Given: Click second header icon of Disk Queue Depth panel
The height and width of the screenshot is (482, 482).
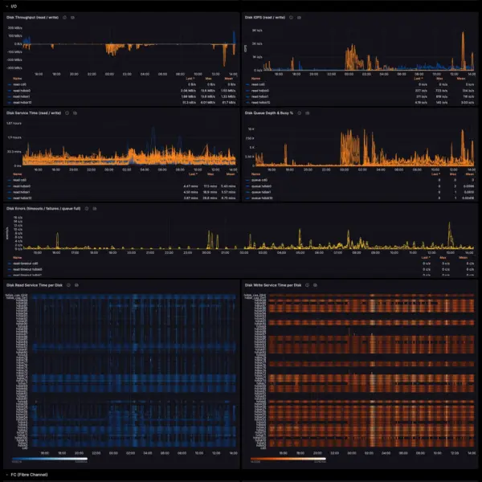Looking at the screenshot, I should pyautogui.click(x=307, y=113).
